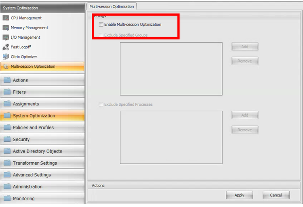Click the Multi-session Optimization sidebar icon

tap(6, 67)
